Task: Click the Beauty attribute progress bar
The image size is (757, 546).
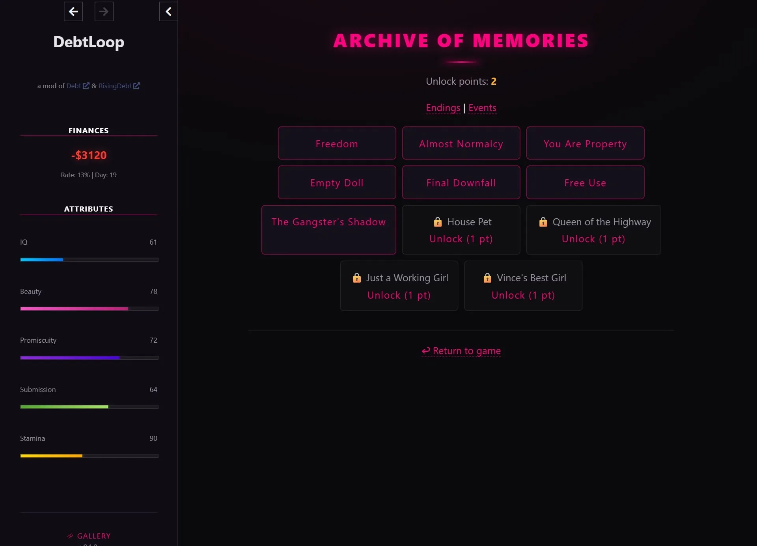Action: pos(89,309)
